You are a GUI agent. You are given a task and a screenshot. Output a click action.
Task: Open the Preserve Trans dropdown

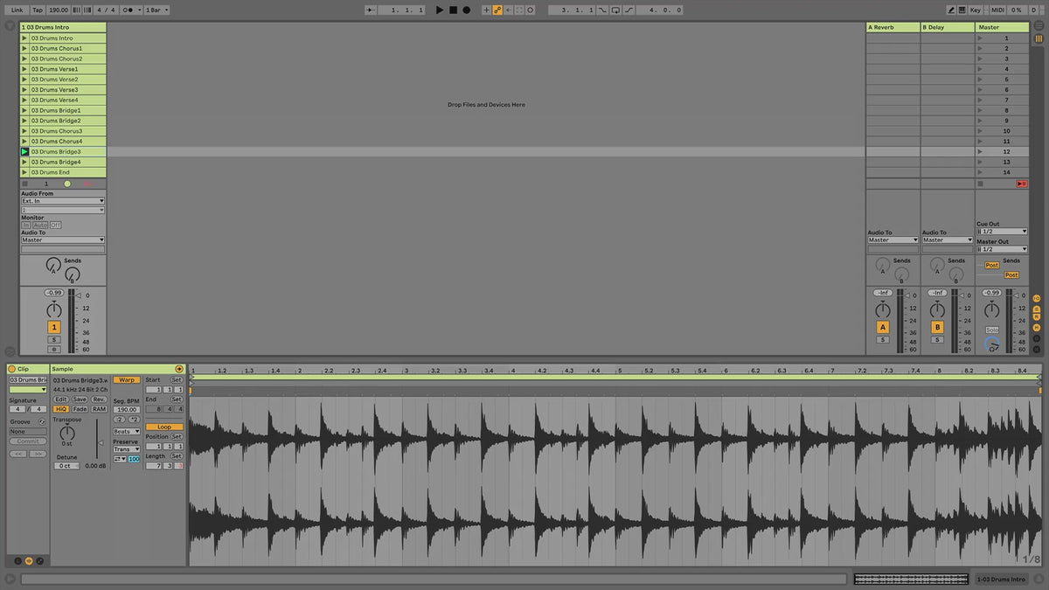pyautogui.click(x=127, y=449)
